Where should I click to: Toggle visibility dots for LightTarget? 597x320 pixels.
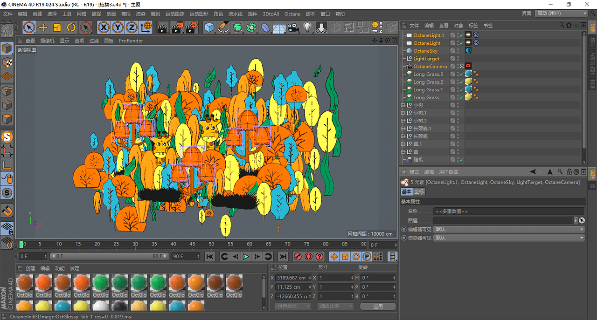click(x=458, y=59)
